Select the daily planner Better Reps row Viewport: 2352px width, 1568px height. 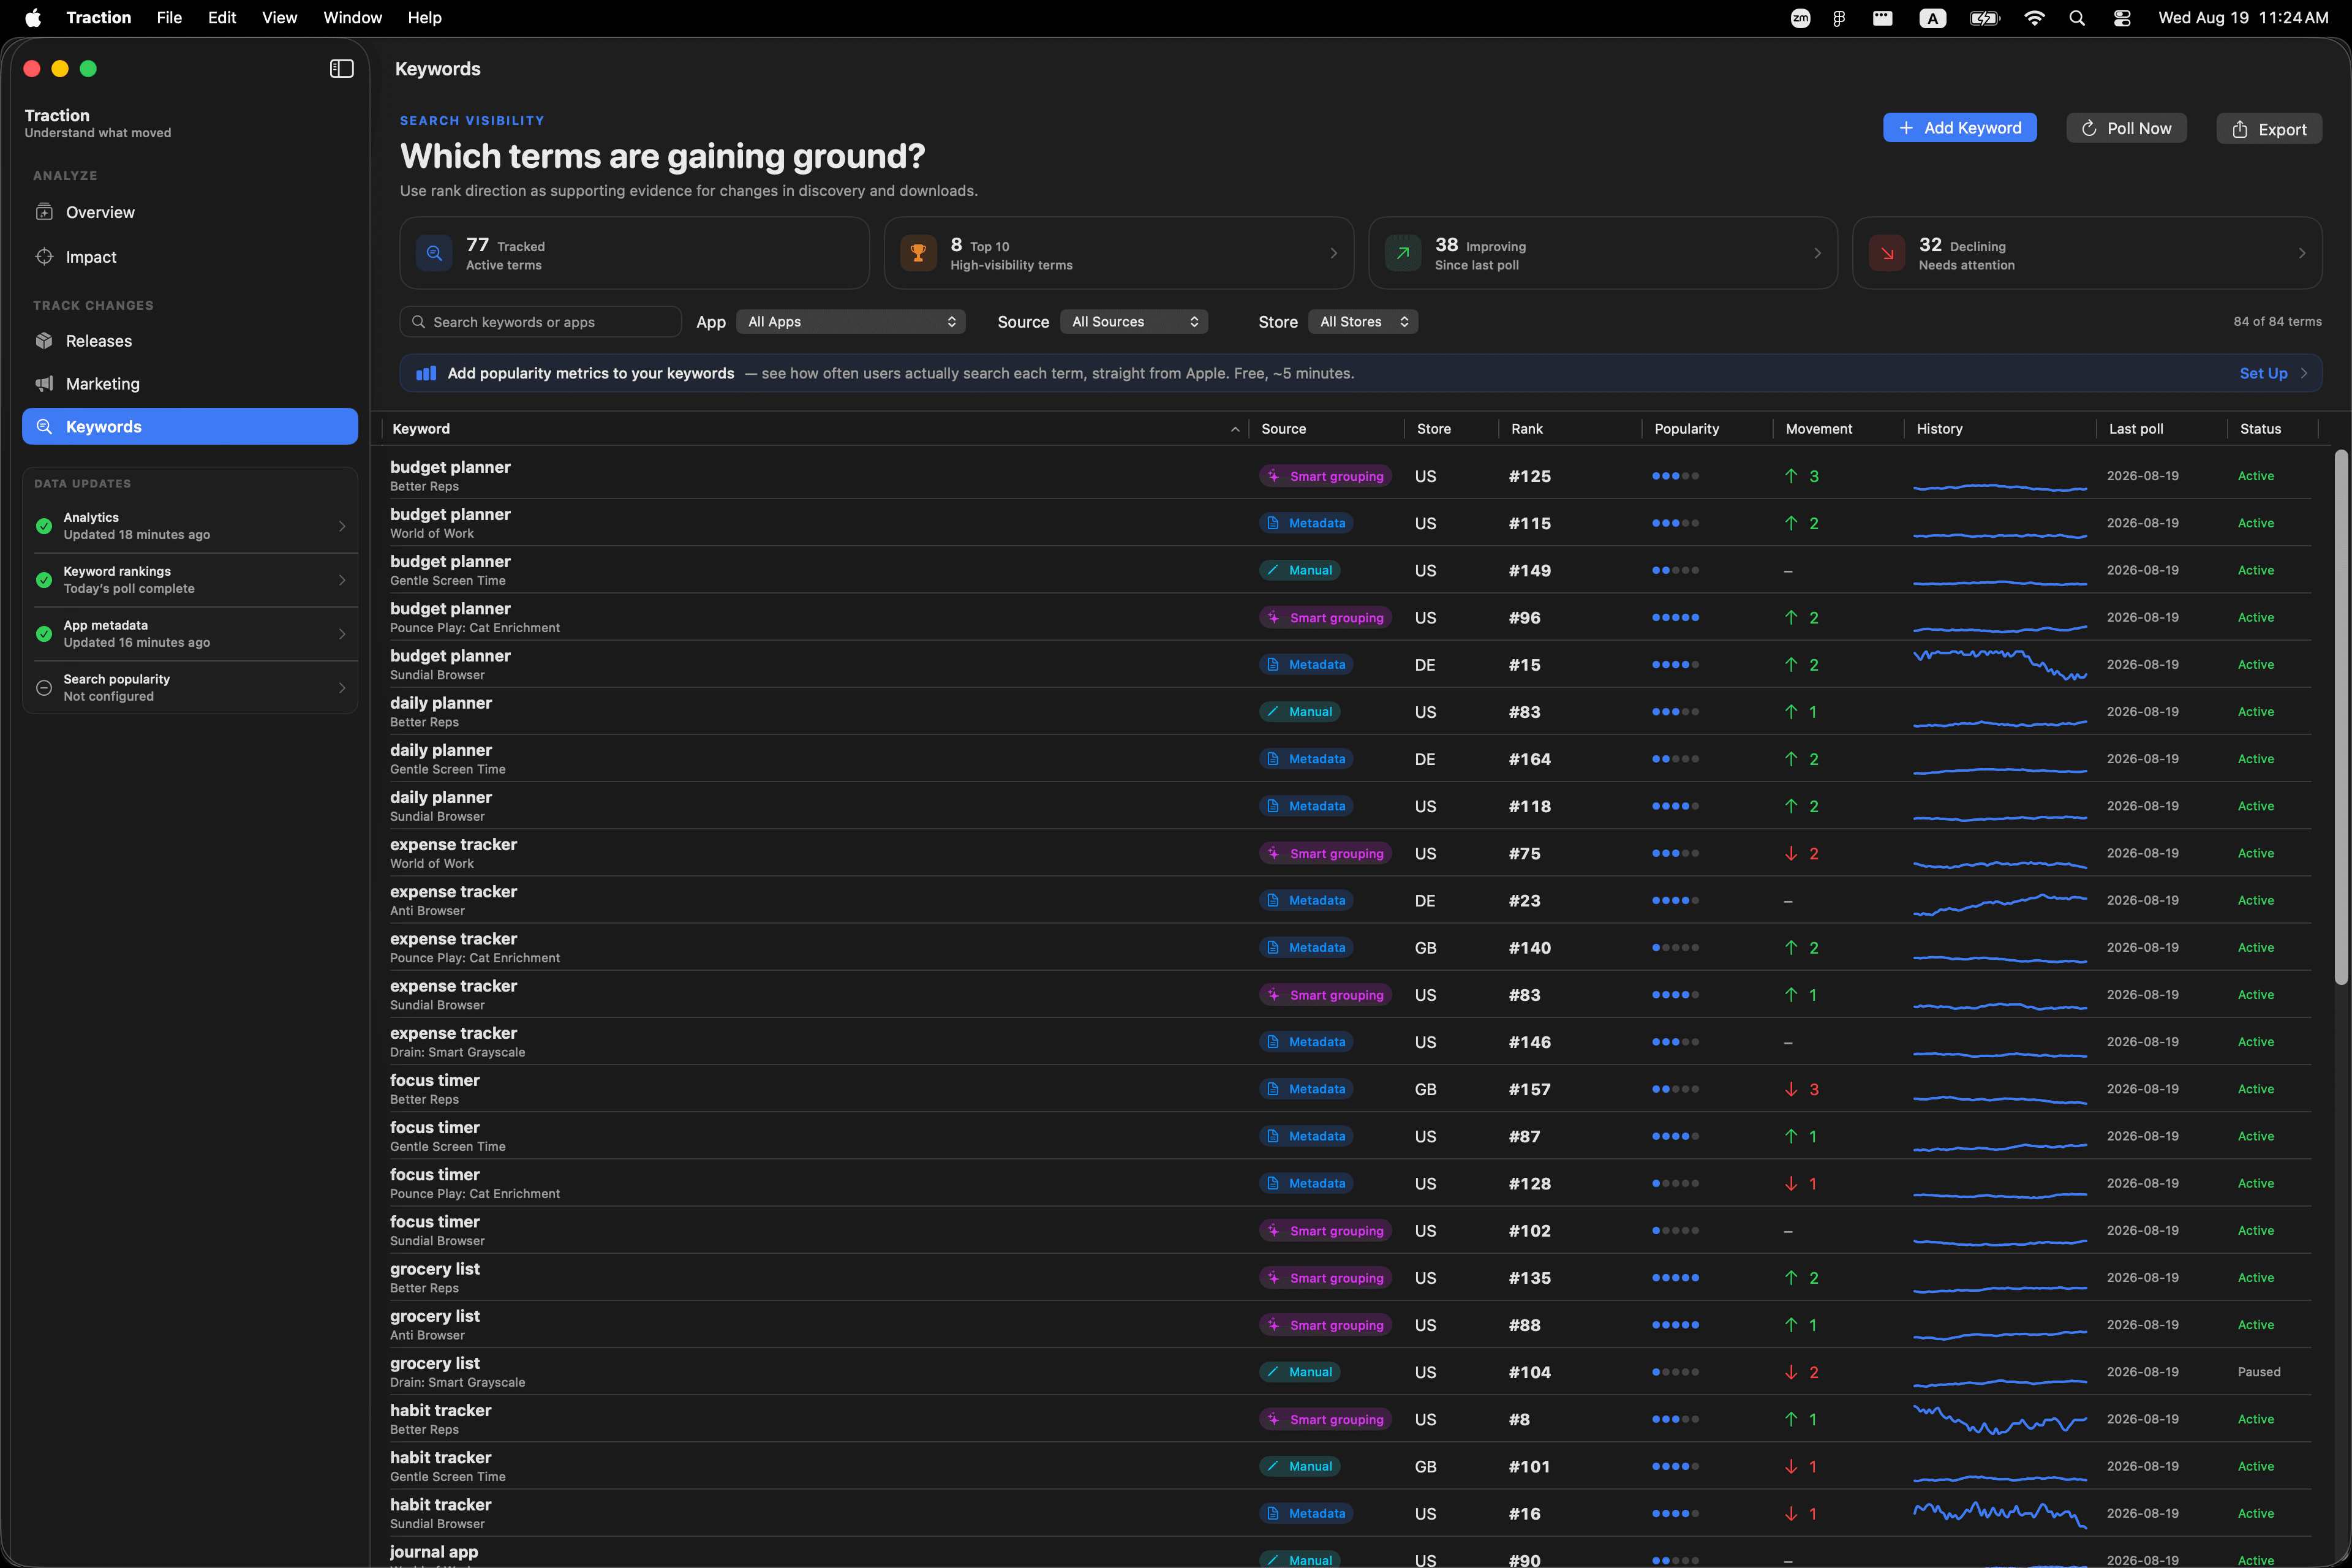1350,712
